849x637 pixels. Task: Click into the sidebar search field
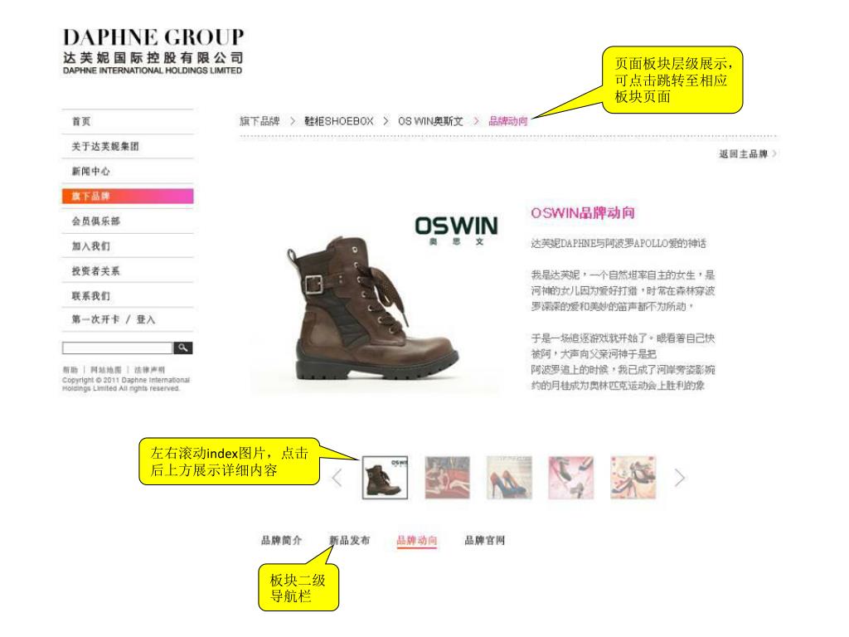tap(118, 348)
